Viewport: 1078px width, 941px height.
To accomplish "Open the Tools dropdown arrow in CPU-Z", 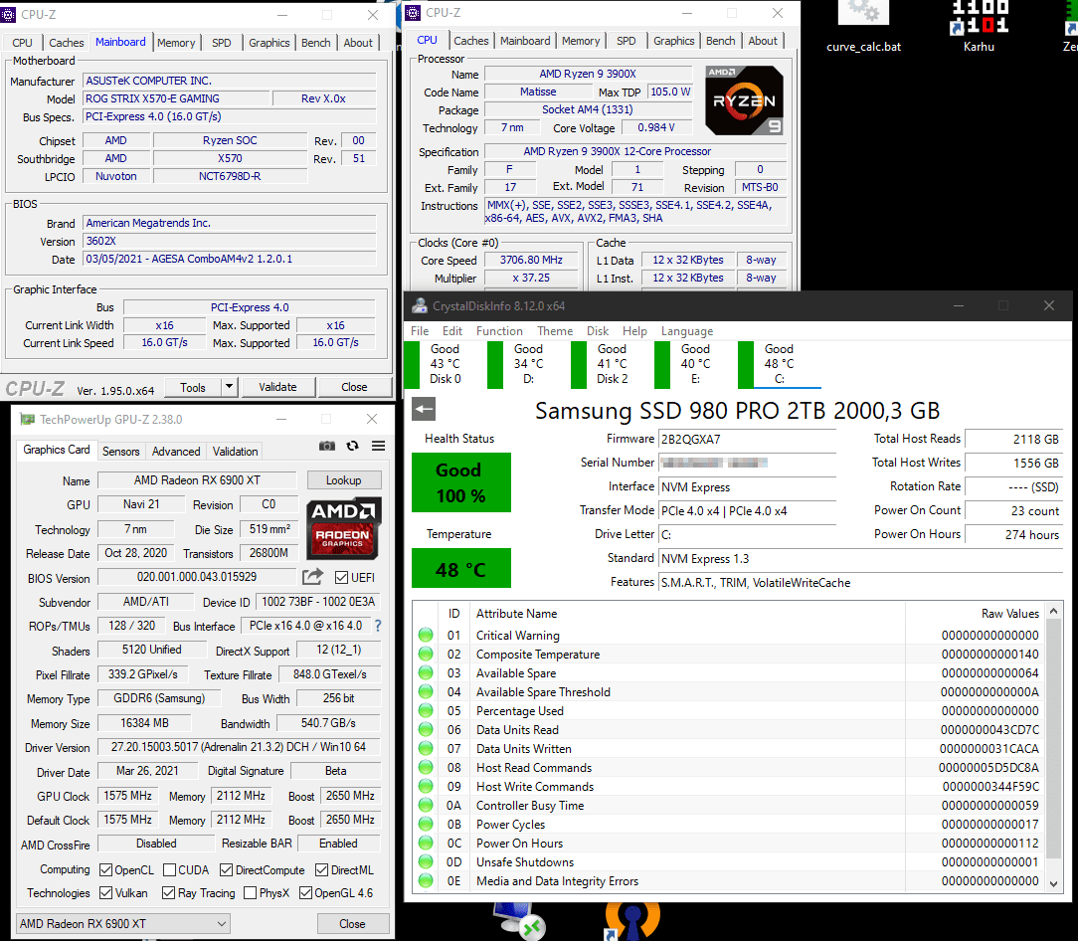I will tap(230, 387).
